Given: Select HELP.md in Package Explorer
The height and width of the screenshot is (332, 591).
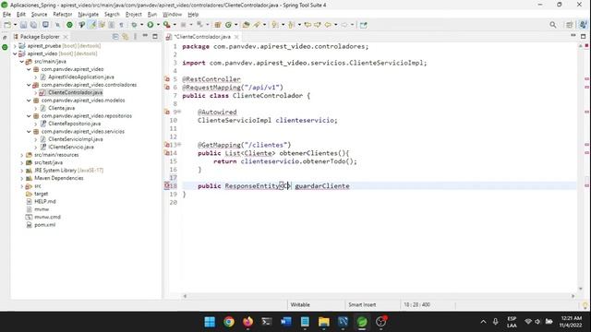Looking at the screenshot, I should point(45,201).
